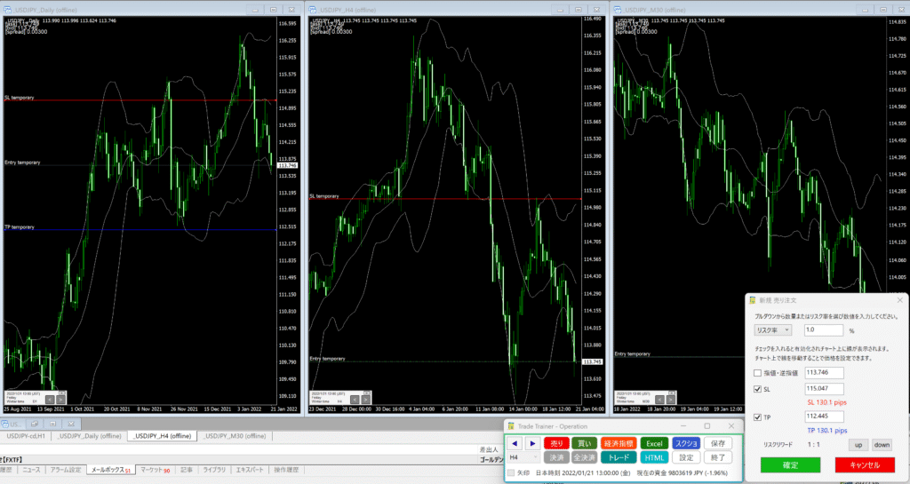This screenshot has width=910, height=484.
Task: Open the ライブラリ terminal tab
Action: (214, 470)
